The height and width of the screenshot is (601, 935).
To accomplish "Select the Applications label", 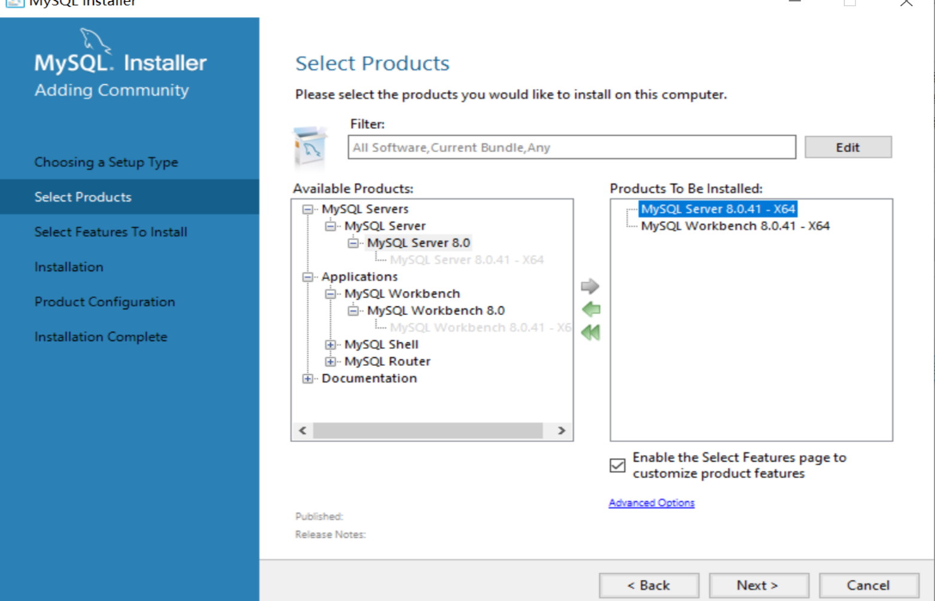I will 360,277.
